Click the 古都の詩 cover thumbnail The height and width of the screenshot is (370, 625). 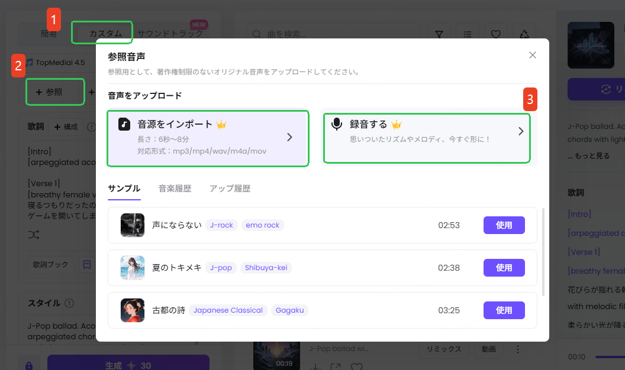[133, 310]
